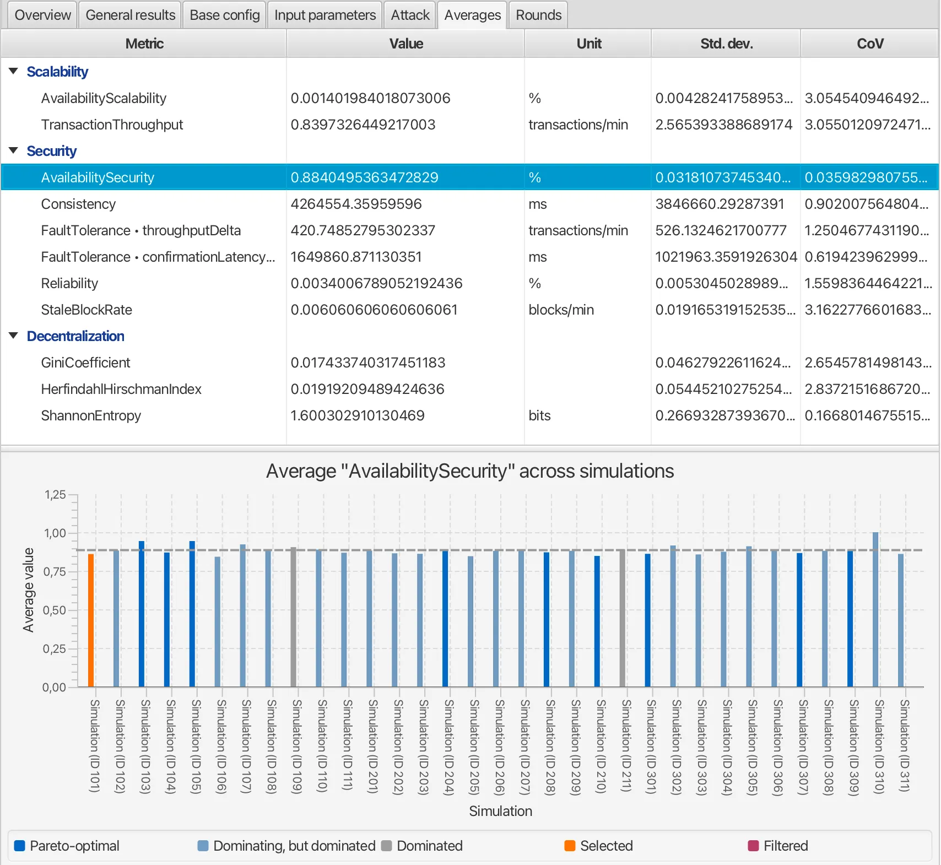Click the Selected orange legend swatch

point(570,846)
